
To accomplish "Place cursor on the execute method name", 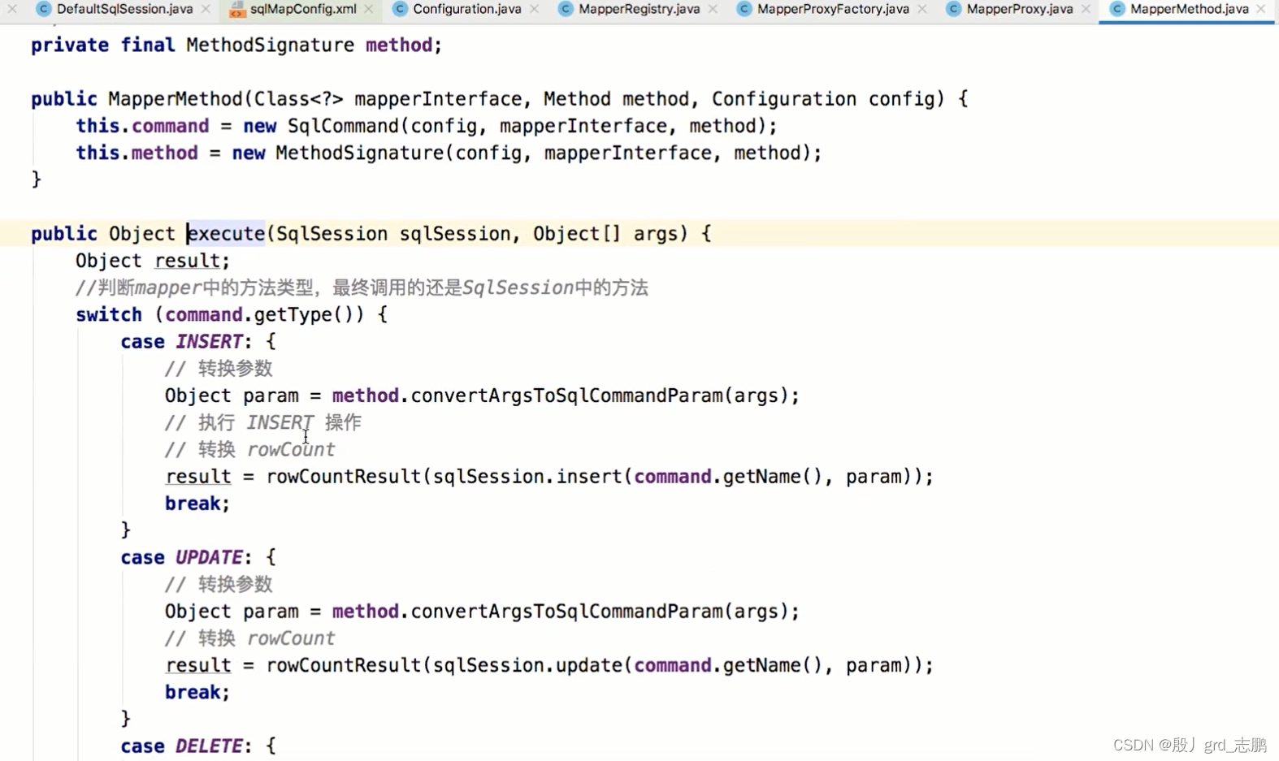I will pos(226,234).
